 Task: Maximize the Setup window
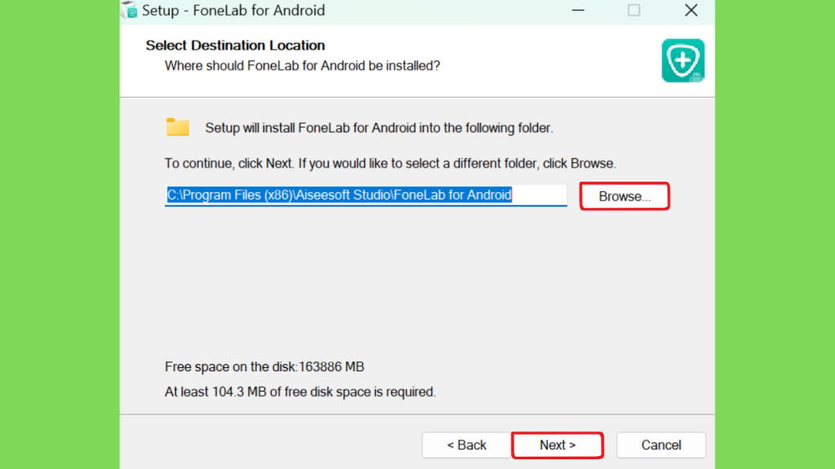(x=634, y=10)
